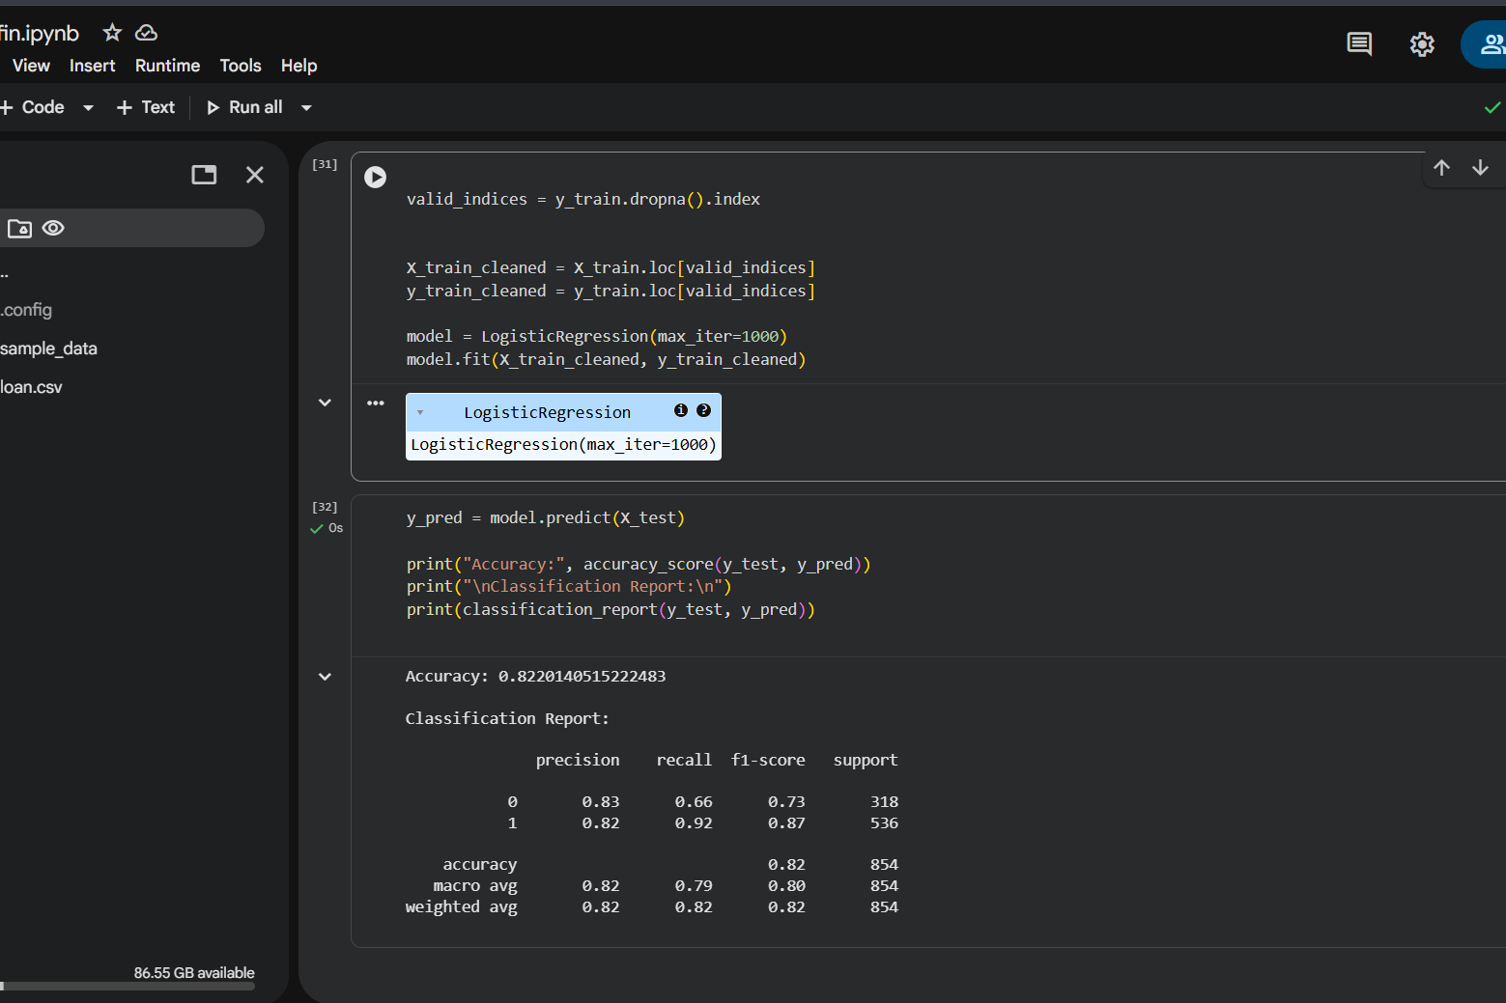Click the upload to session storage folder icon

click(x=19, y=229)
